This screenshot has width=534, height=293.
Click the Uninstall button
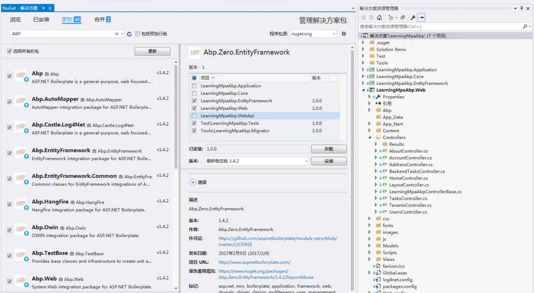pos(329,149)
